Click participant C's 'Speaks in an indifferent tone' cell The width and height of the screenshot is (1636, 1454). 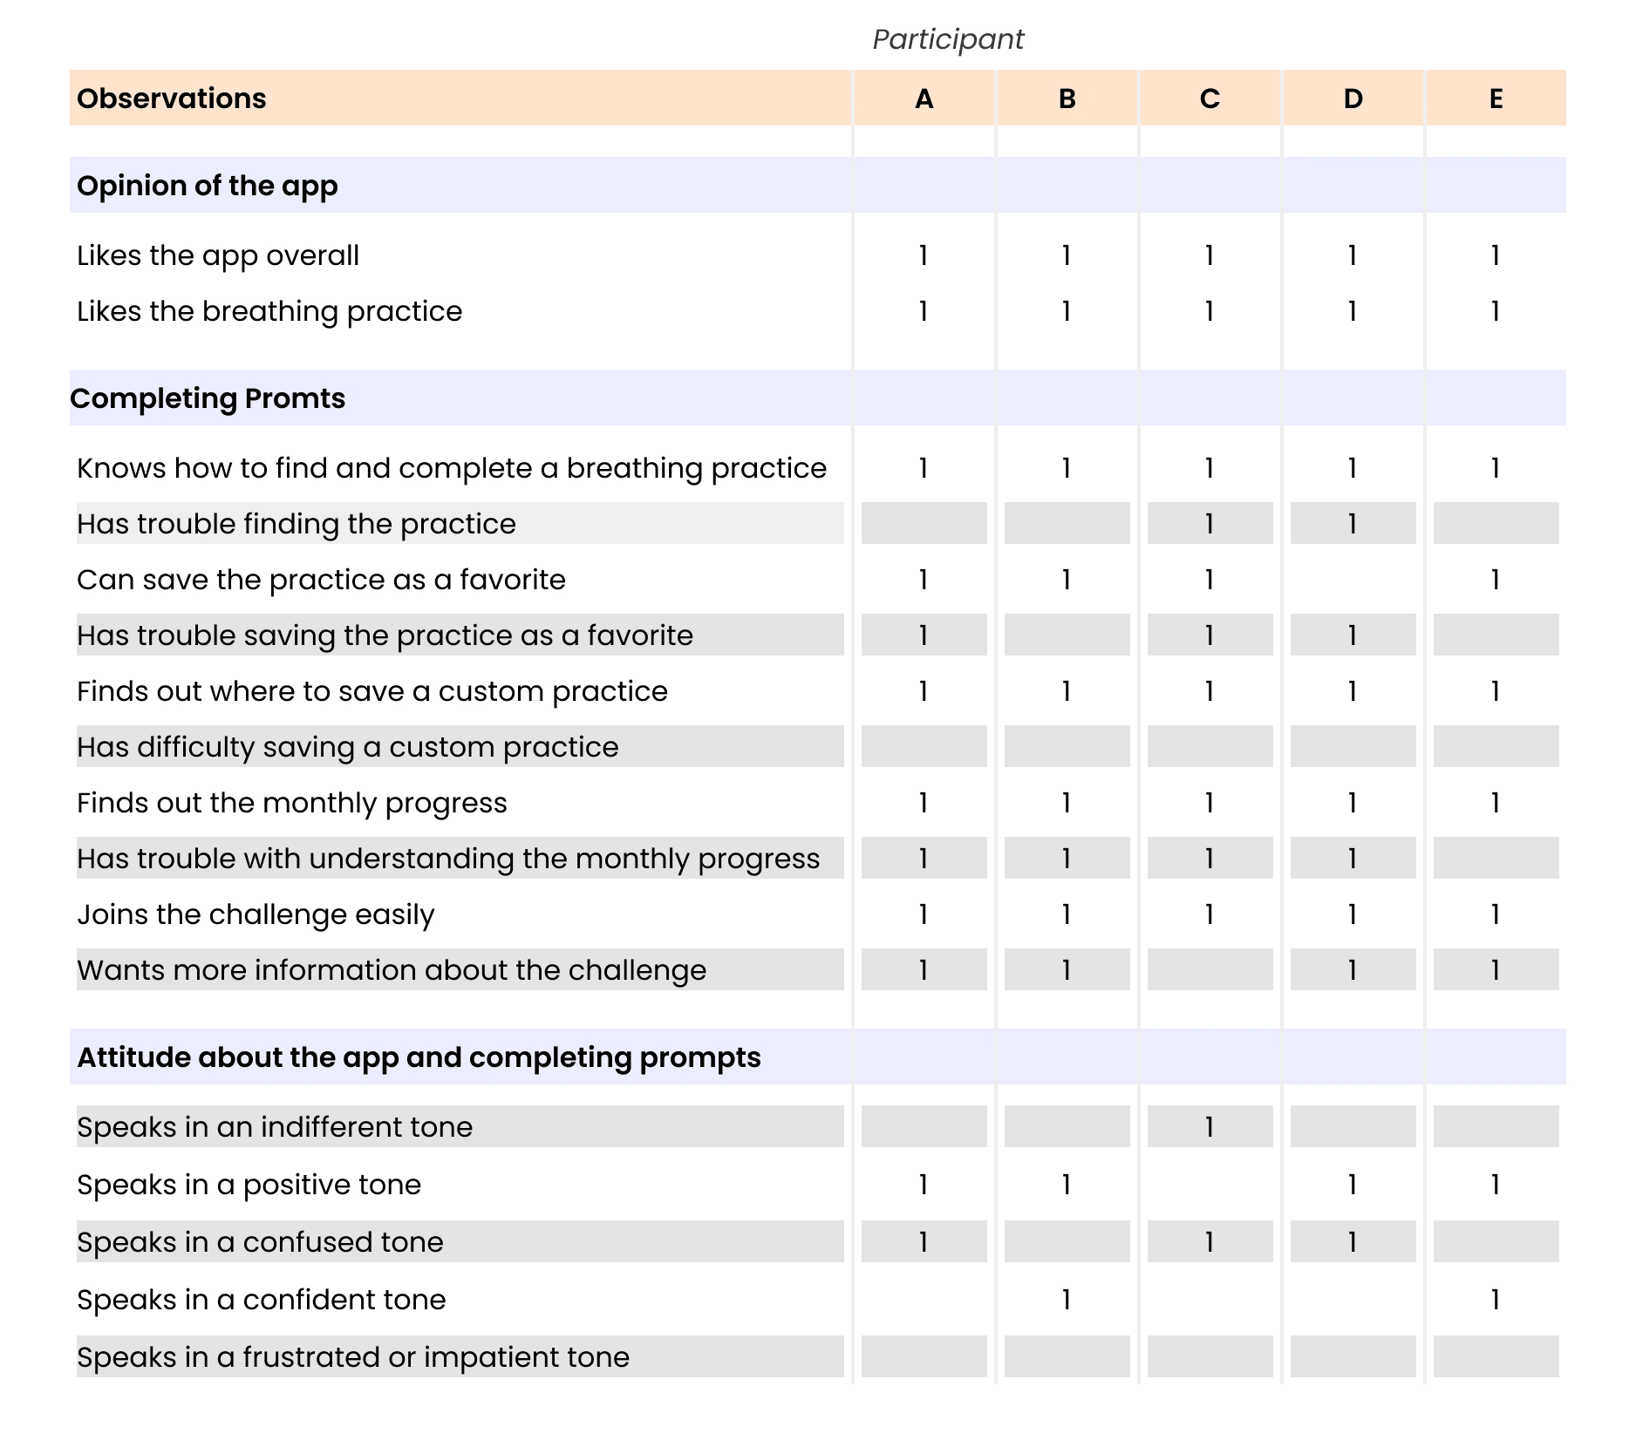[1210, 1127]
